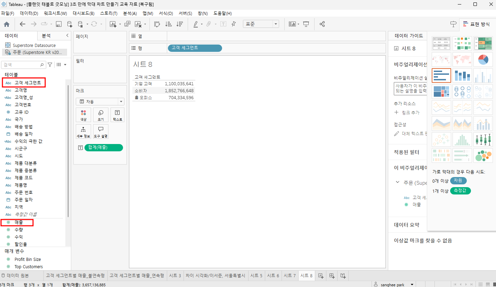Select the 합계(매출) pill on the marks card
Image resolution: width=496 pixels, height=287 pixels.
[x=104, y=148]
